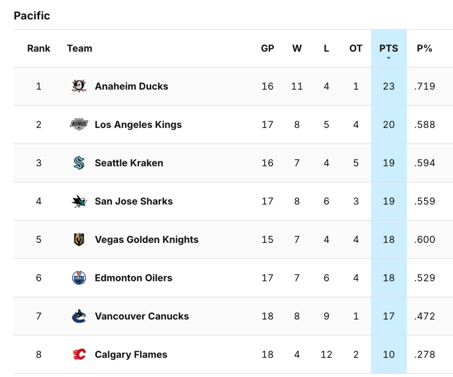Open the Seattle Kraken team page

tap(129, 163)
